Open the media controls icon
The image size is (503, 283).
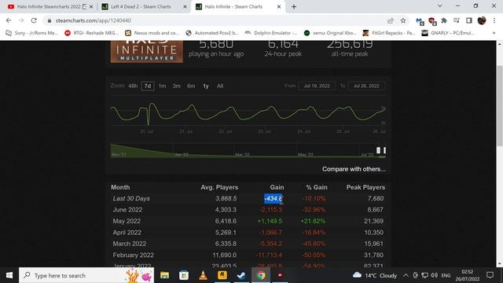tap(457, 20)
